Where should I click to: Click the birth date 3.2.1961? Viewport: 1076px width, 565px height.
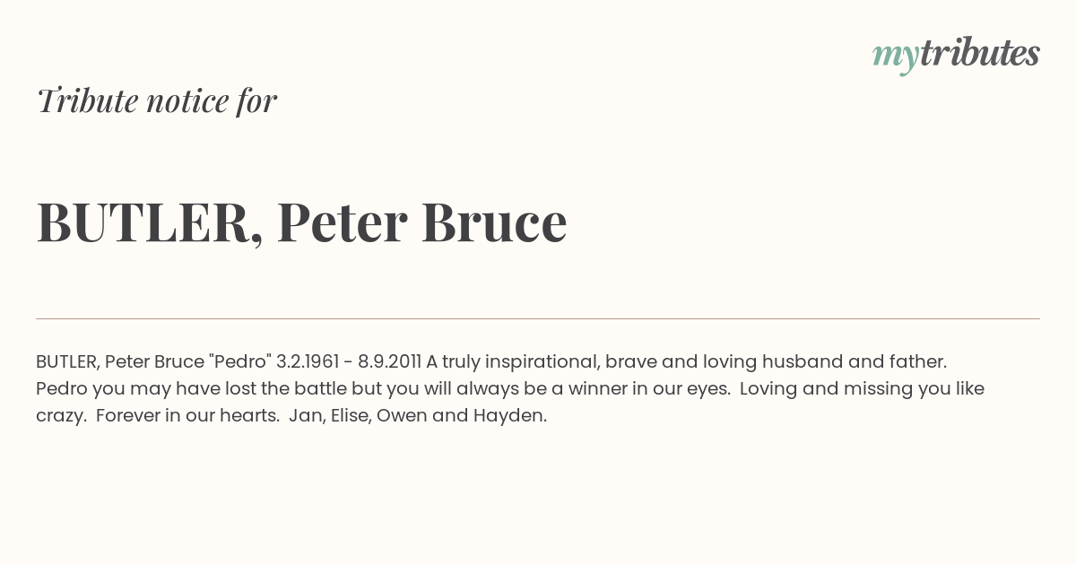(308, 361)
